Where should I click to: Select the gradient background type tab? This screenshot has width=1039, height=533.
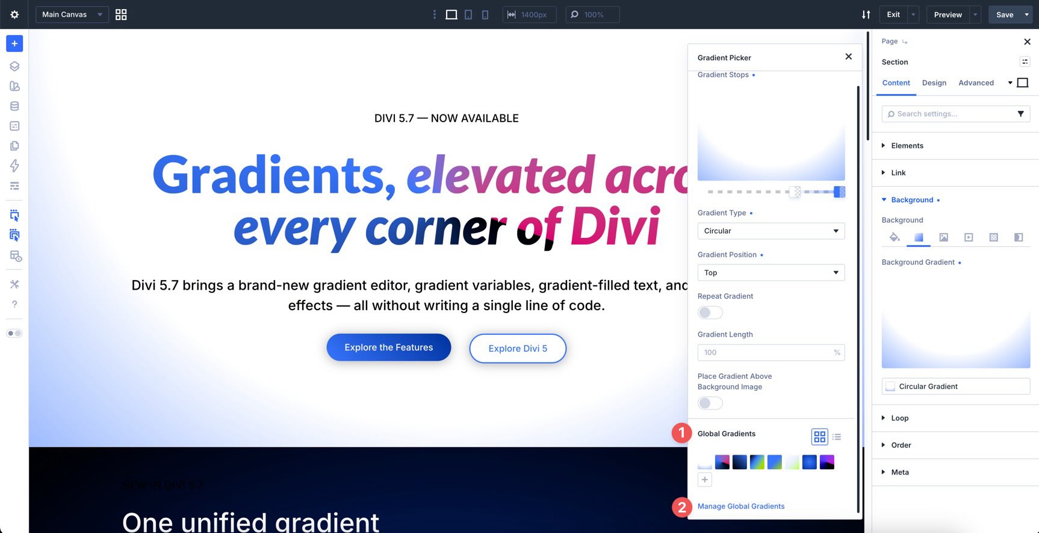(x=919, y=237)
